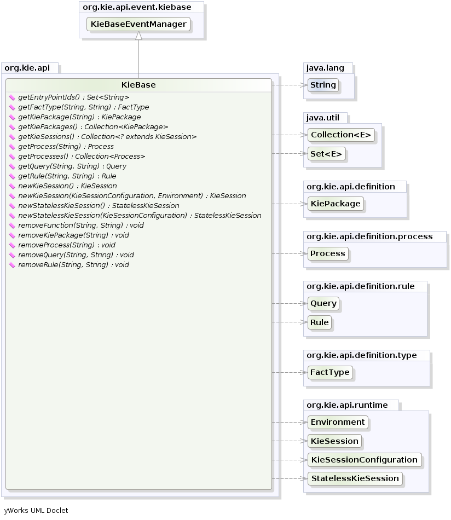Click the icon next to getQuery method

tap(12, 166)
